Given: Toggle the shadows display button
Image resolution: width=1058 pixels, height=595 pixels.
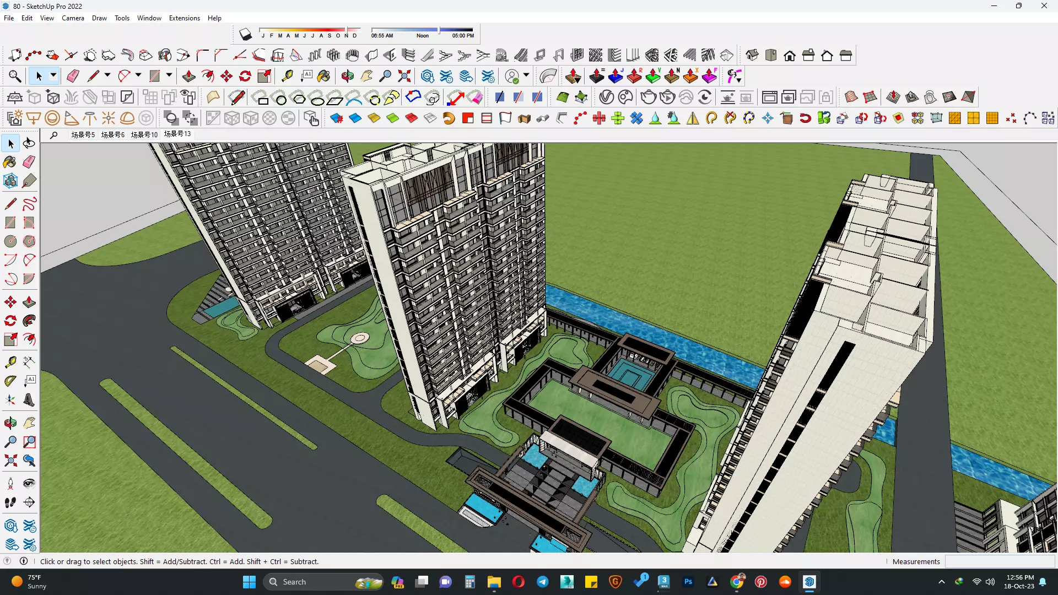Looking at the screenshot, I should click(246, 35).
